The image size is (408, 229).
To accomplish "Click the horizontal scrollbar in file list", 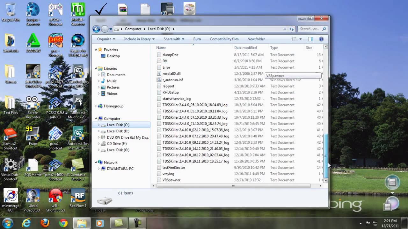I will pyautogui.click(x=233, y=186).
